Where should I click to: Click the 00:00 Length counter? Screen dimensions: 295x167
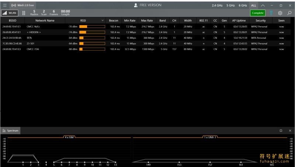pos(65,13)
